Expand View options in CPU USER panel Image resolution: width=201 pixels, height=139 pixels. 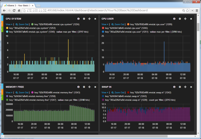point(105,24)
